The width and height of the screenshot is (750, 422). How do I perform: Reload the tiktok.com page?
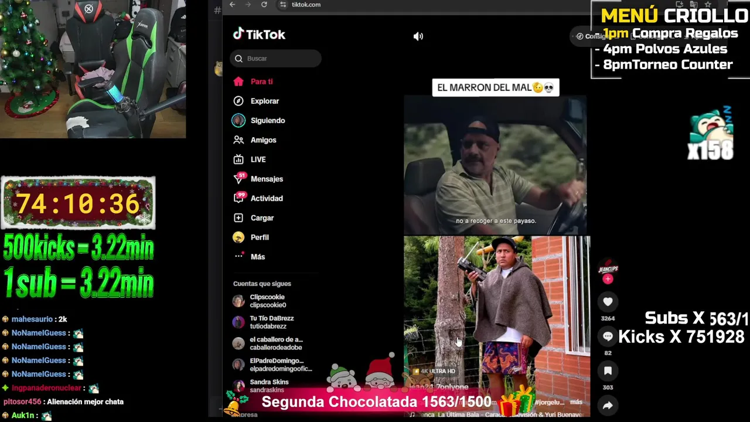click(x=264, y=5)
